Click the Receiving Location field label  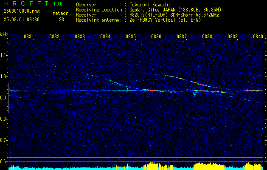(99, 10)
